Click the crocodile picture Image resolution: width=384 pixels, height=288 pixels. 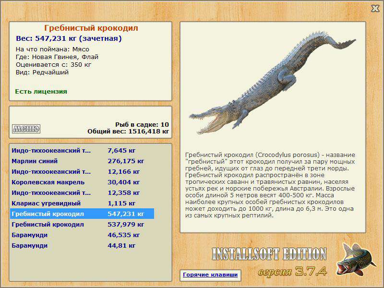coord(272,82)
